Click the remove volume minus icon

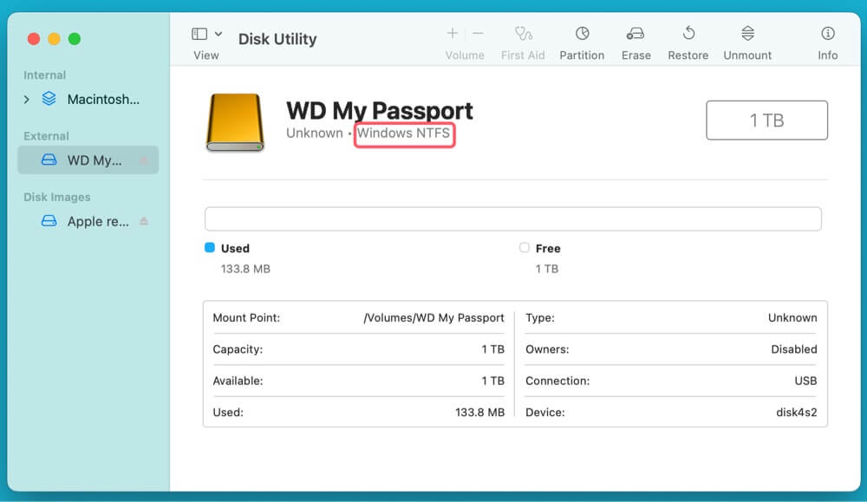click(478, 34)
